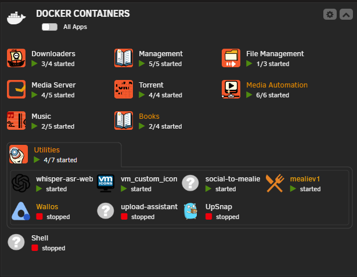Expand the Torrent folder icon
The height and width of the screenshot is (277, 357).
coord(124,89)
